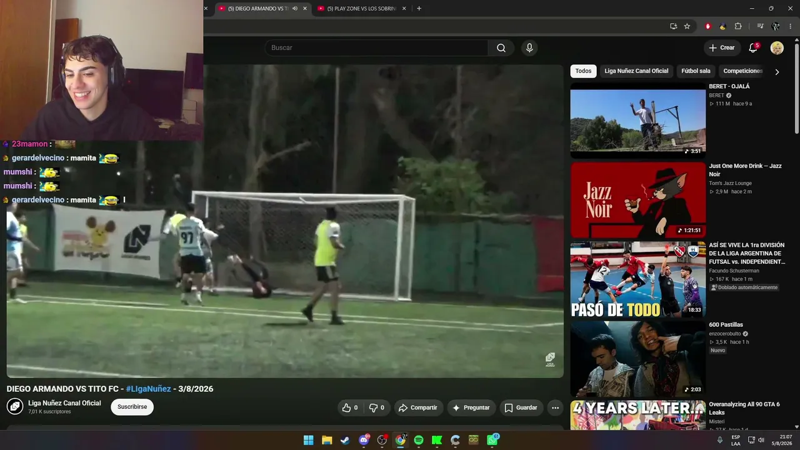800x450 pixels.
Task: Close the DIEGO ARMANDO VS TITO tab
Action: pos(305,9)
